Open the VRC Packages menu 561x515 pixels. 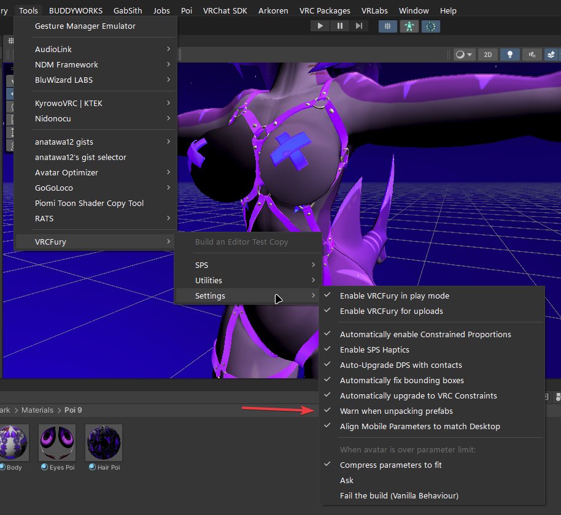(x=325, y=10)
